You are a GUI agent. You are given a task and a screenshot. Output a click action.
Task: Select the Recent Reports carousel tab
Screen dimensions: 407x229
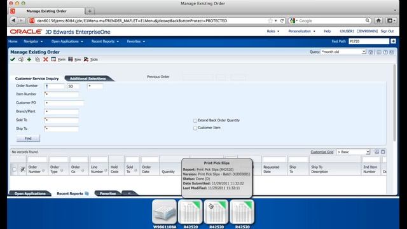[x=70, y=193]
